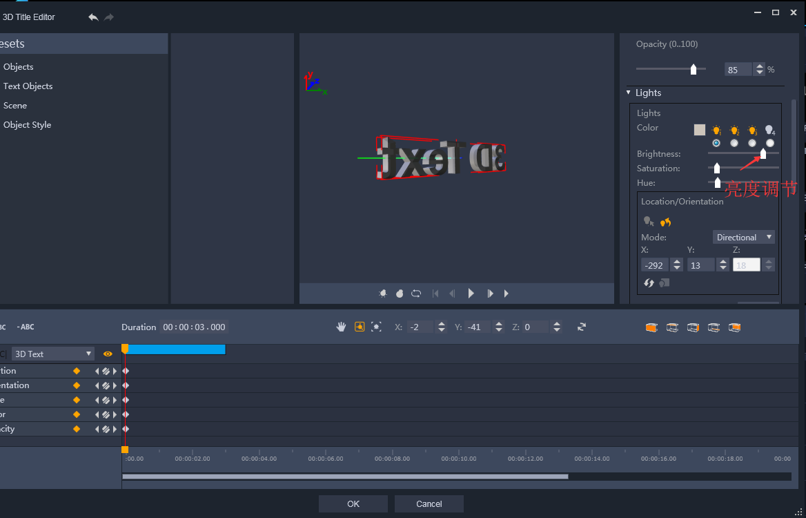Click the Cancel button
The height and width of the screenshot is (518, 806).
(429, 504)
